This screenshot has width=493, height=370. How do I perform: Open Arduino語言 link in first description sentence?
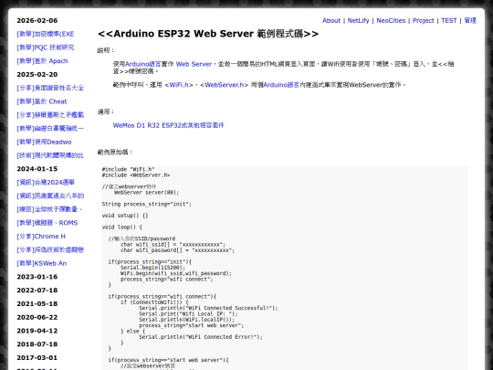(143, 64)
